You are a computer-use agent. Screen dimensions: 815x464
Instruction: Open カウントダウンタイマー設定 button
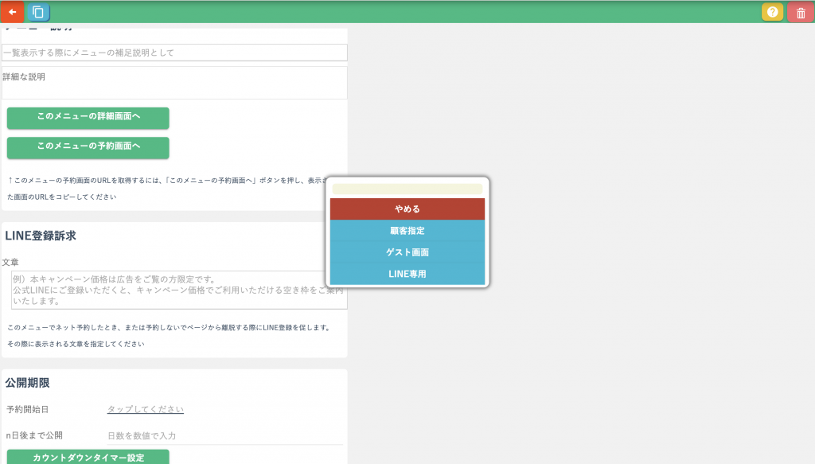(x=88, y=457)
